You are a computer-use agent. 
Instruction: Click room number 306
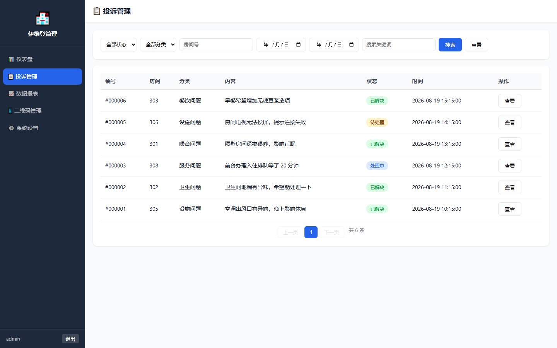tap(154, 122)
